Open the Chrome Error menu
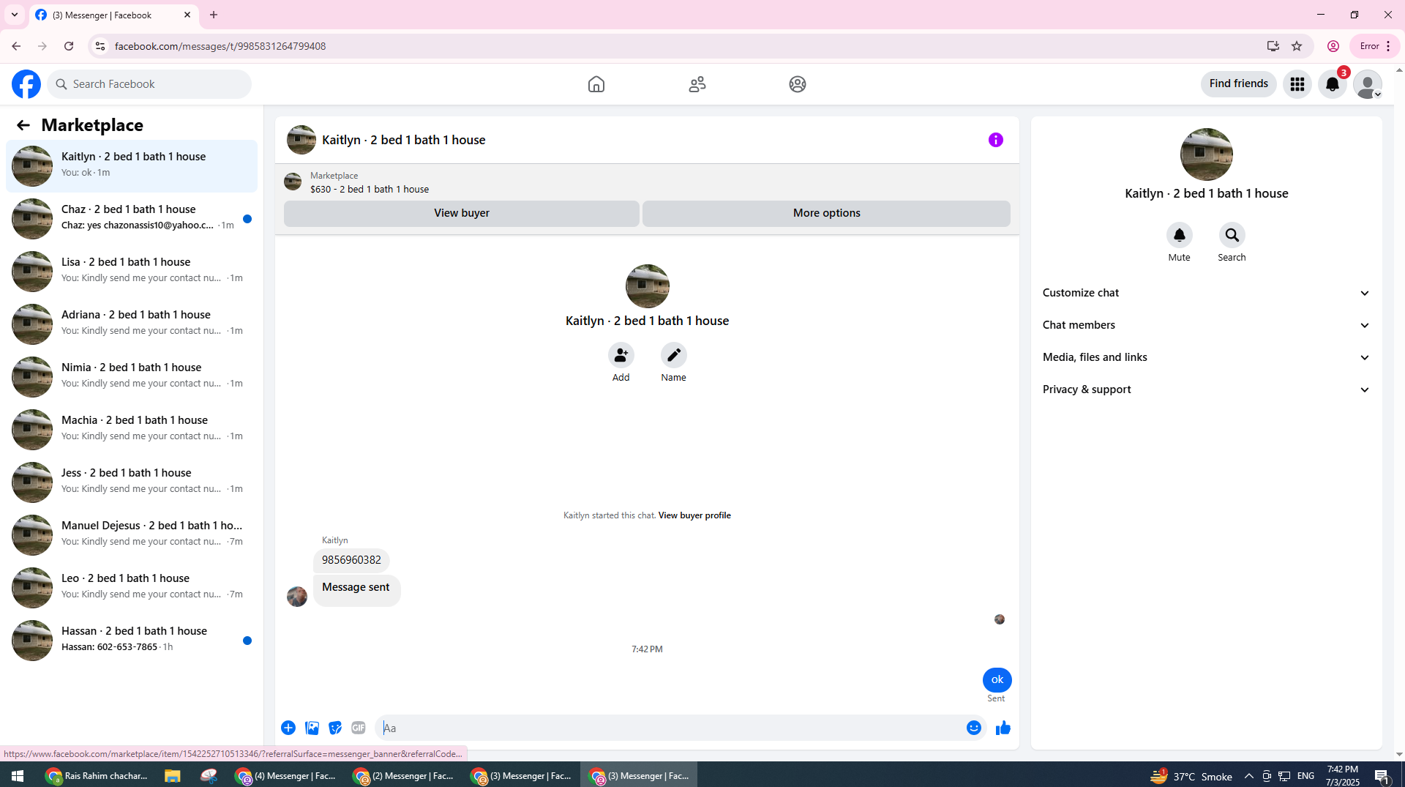1405x787 pixels. [1375, 46]
